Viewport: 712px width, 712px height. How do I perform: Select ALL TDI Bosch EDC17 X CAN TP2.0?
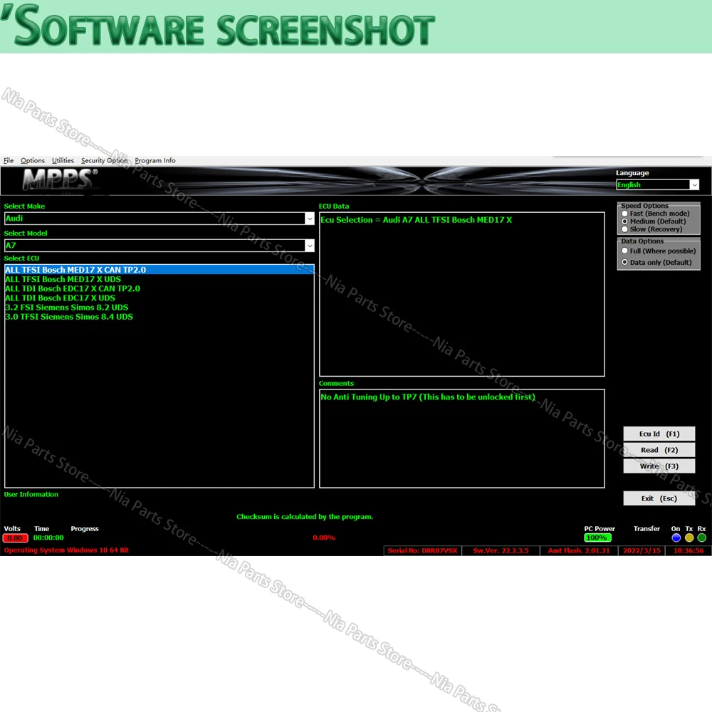click(159, 289)
